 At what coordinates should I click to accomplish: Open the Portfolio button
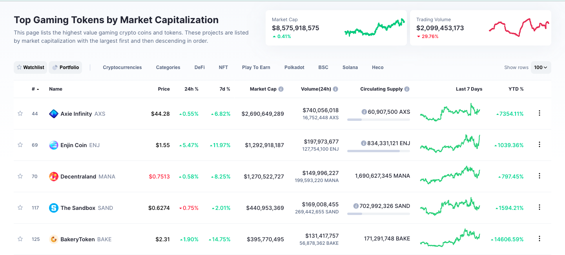[x=66, y=67]
